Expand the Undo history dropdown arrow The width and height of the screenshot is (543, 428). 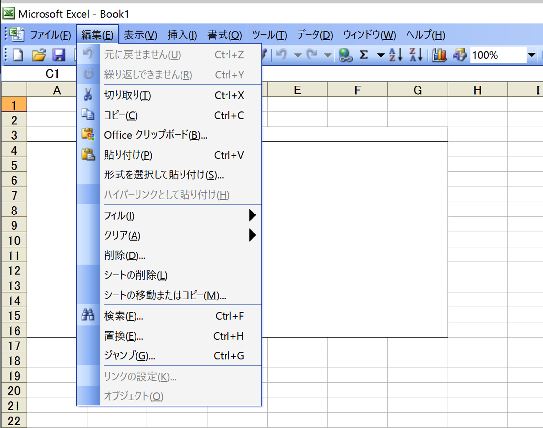coord(297,55)
